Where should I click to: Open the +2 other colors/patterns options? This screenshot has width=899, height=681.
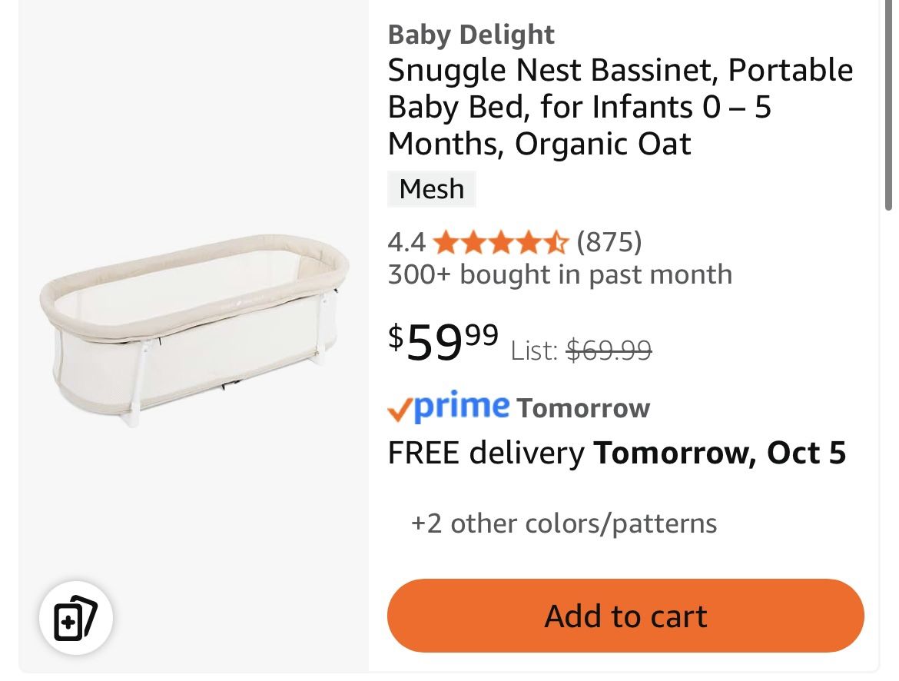[x=563, y=523]
